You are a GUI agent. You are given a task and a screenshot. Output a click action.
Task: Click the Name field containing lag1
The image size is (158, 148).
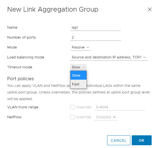95,28
